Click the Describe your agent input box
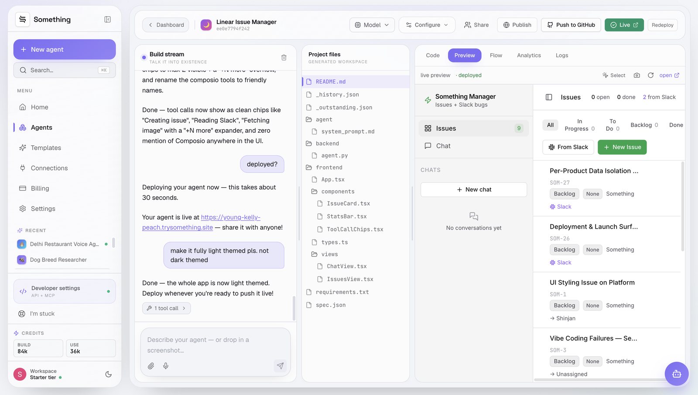The width and height of the screenshot is (698, 395). click(x=216, y=345)
